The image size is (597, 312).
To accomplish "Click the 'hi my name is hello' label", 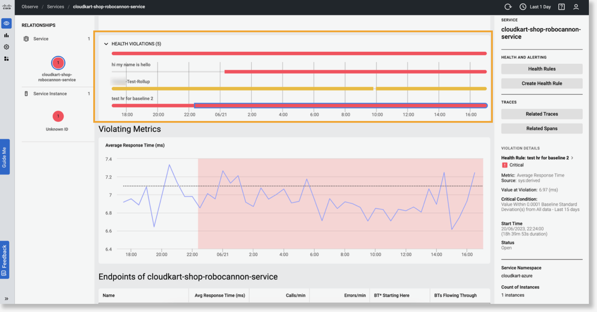I will click(131, 65).
